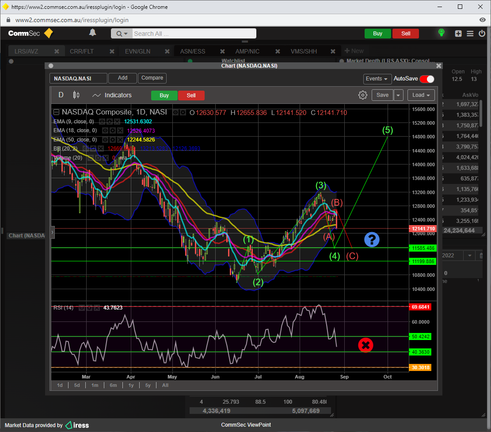Select the 6m time range
The height and width of the screenshot is (432, 491).
(113, 385)
